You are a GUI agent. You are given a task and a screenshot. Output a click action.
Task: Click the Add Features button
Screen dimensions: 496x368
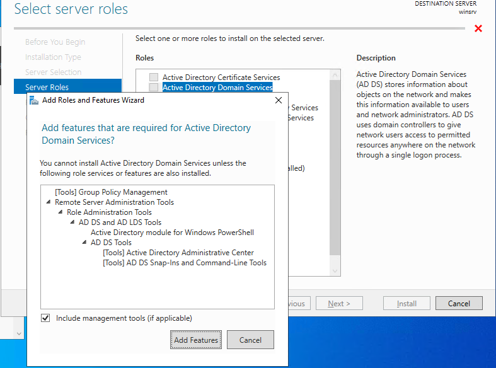pyautogui.click(x=196, y=340)
